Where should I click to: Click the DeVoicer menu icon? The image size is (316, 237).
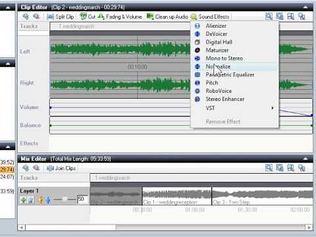pos(197,34)
